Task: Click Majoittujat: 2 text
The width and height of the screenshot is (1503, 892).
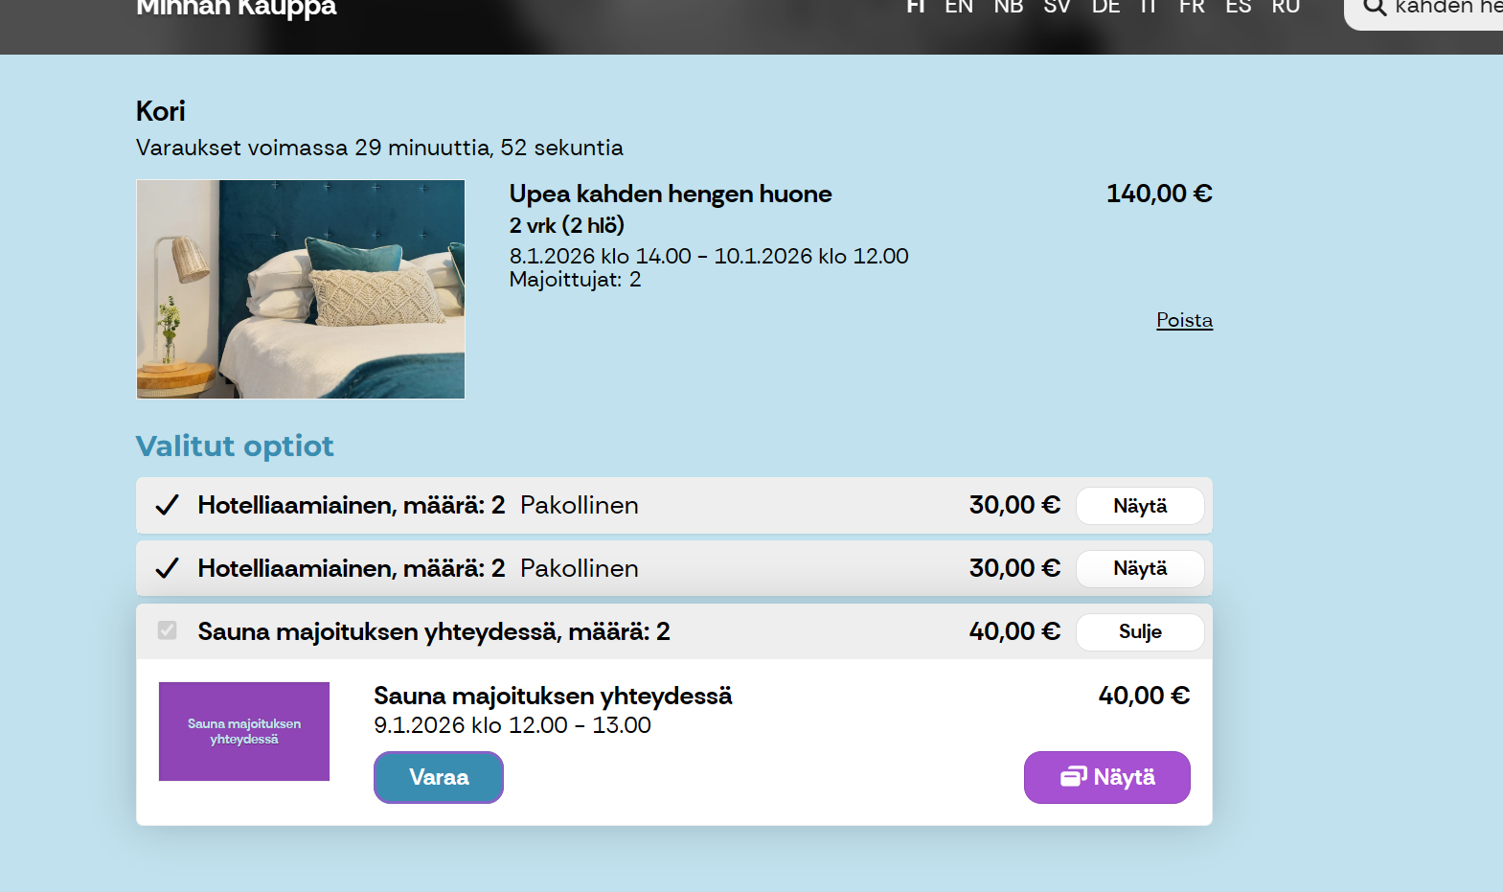Action: pyautogui.click(x=576, y=280)
